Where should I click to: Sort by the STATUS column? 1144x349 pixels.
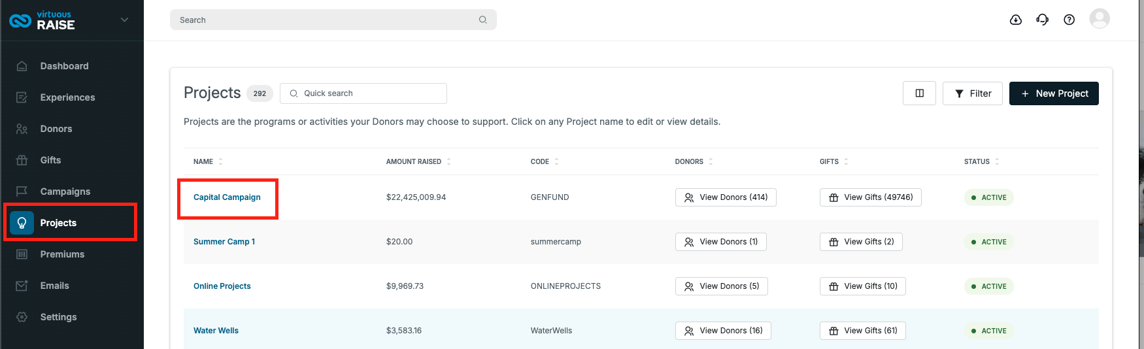point(981,161)
